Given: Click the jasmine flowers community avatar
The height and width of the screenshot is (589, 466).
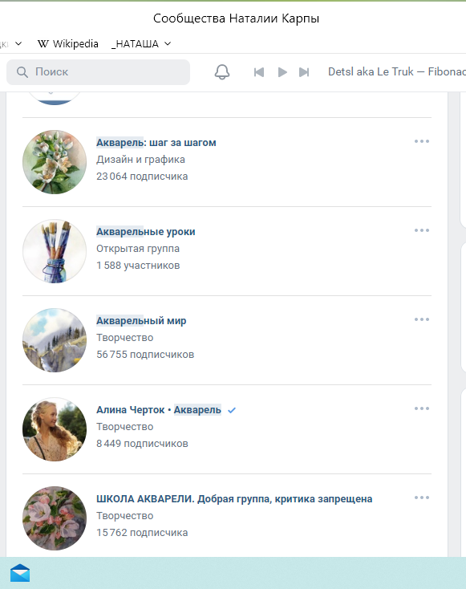Looking at the screenshot, I should [x=55, y=162].
